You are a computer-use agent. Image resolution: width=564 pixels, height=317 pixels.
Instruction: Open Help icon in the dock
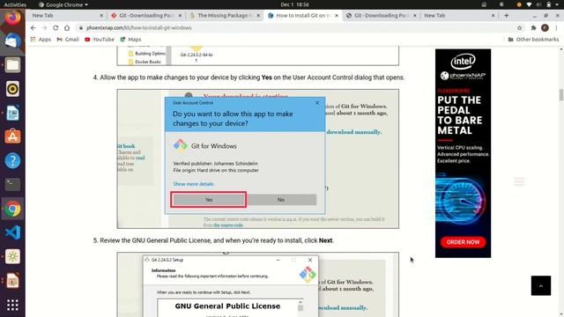pos(12,160)
